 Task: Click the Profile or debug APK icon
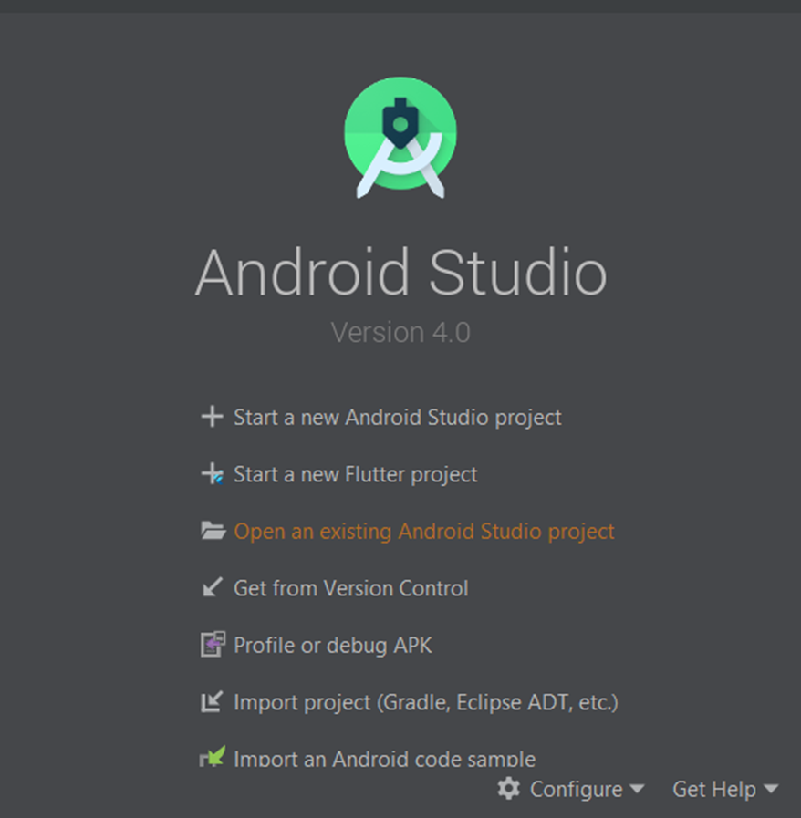coord(213,645)
